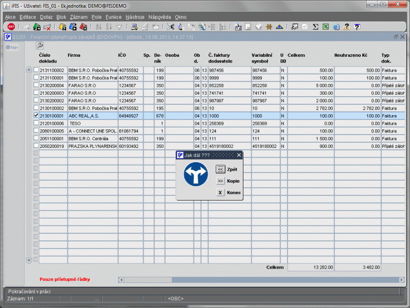The height and width of the screenshot is (308, 410).
Task: Click the blue triangle eye icon
Action: pos(279,27)
